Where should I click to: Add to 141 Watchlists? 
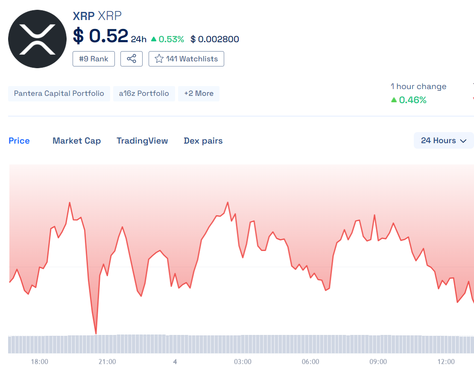[x=186, y=59]
